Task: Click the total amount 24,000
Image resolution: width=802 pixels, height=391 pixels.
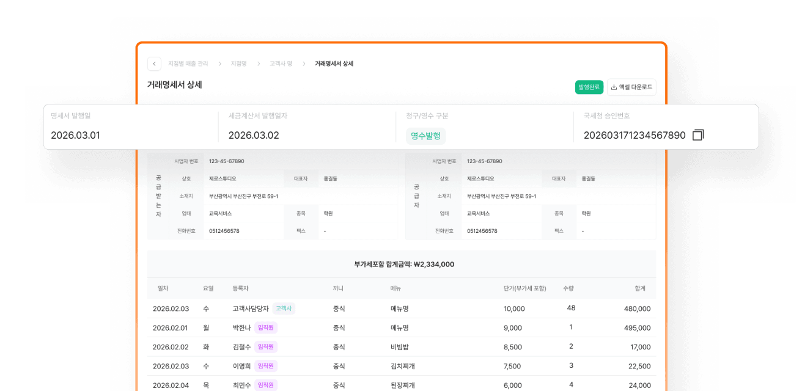Action: tap(639, 386)
